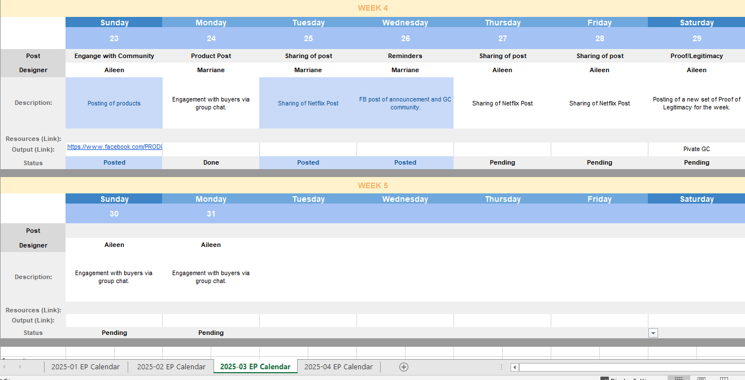The width and height of the screenshot is (745, 380).
Task: Select the Pivate GC output cell
Action: tap(696, 149)
